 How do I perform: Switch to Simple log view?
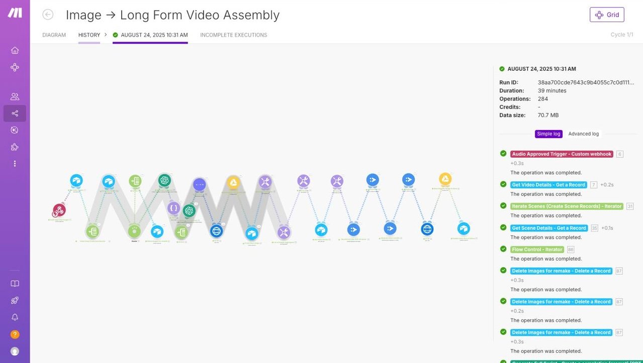click(x=548, y=134)
